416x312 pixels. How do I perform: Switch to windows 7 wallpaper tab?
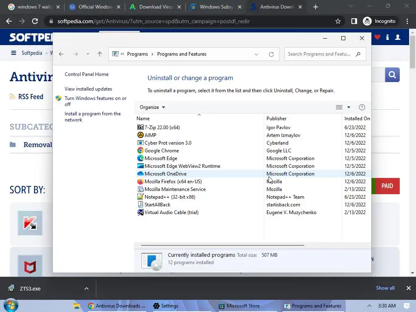pyautogui.click(x=34, y=7)
